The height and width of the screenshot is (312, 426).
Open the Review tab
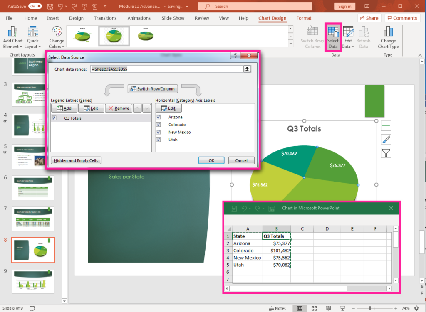pos(202,18)
